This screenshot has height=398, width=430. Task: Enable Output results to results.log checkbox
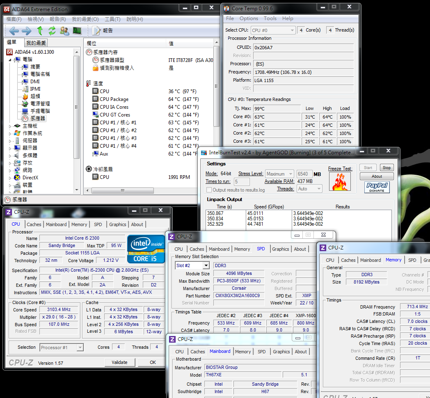coord(209,190)
